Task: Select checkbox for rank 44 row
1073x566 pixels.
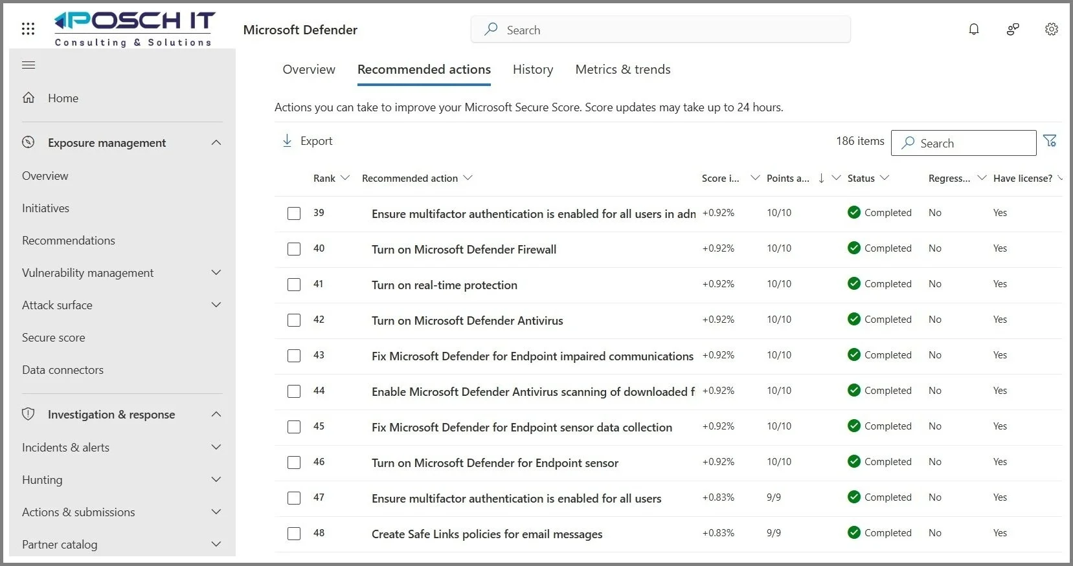Action: 294,391
